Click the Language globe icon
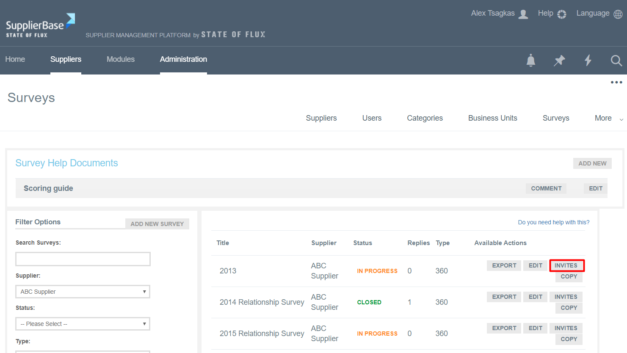Viewport: 627px width, 353px height. (x=618, y=14)
